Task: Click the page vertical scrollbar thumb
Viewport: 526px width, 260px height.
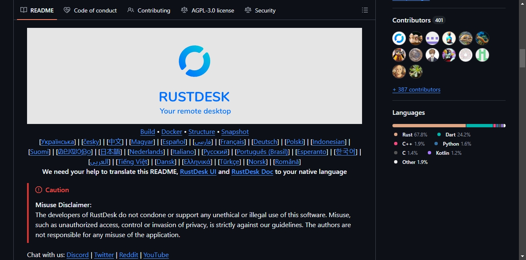Action: click(x=522, y=58)
